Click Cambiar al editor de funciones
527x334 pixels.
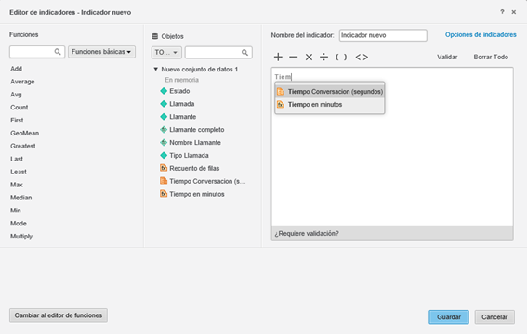[x=59, y=315]
